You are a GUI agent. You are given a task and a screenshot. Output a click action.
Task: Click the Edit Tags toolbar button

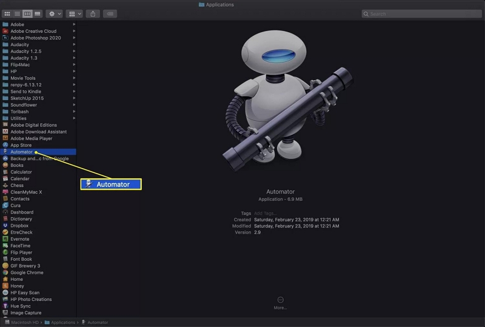(x=110, y=13)
